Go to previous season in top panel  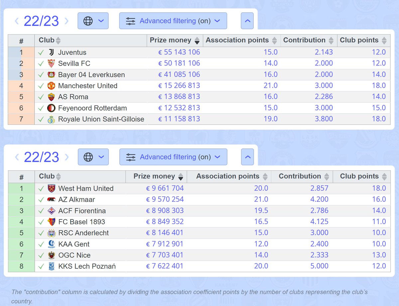17,21
